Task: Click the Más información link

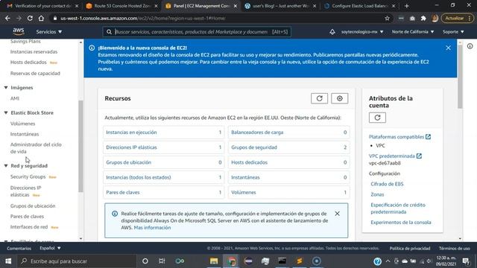Action: tap(152, 228)
